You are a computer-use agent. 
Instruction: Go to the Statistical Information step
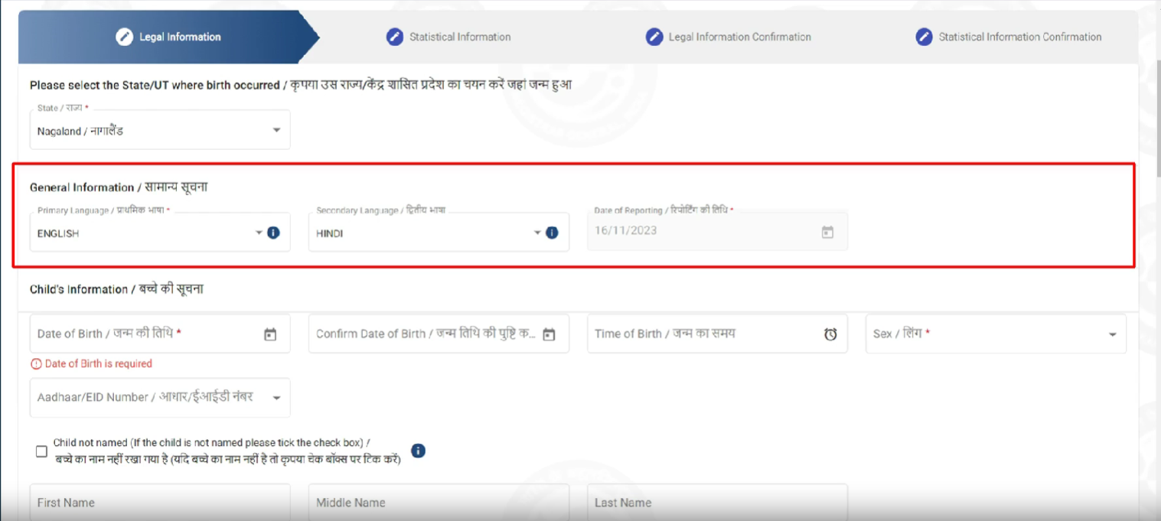(448, 37)
